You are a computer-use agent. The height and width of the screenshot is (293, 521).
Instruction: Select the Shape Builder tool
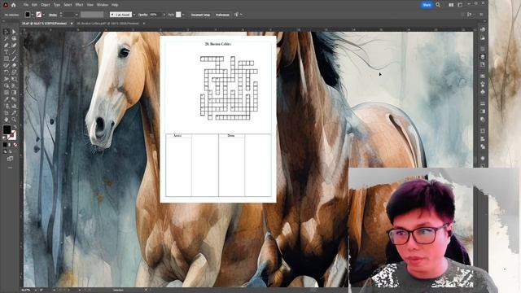tap(6, 85)
